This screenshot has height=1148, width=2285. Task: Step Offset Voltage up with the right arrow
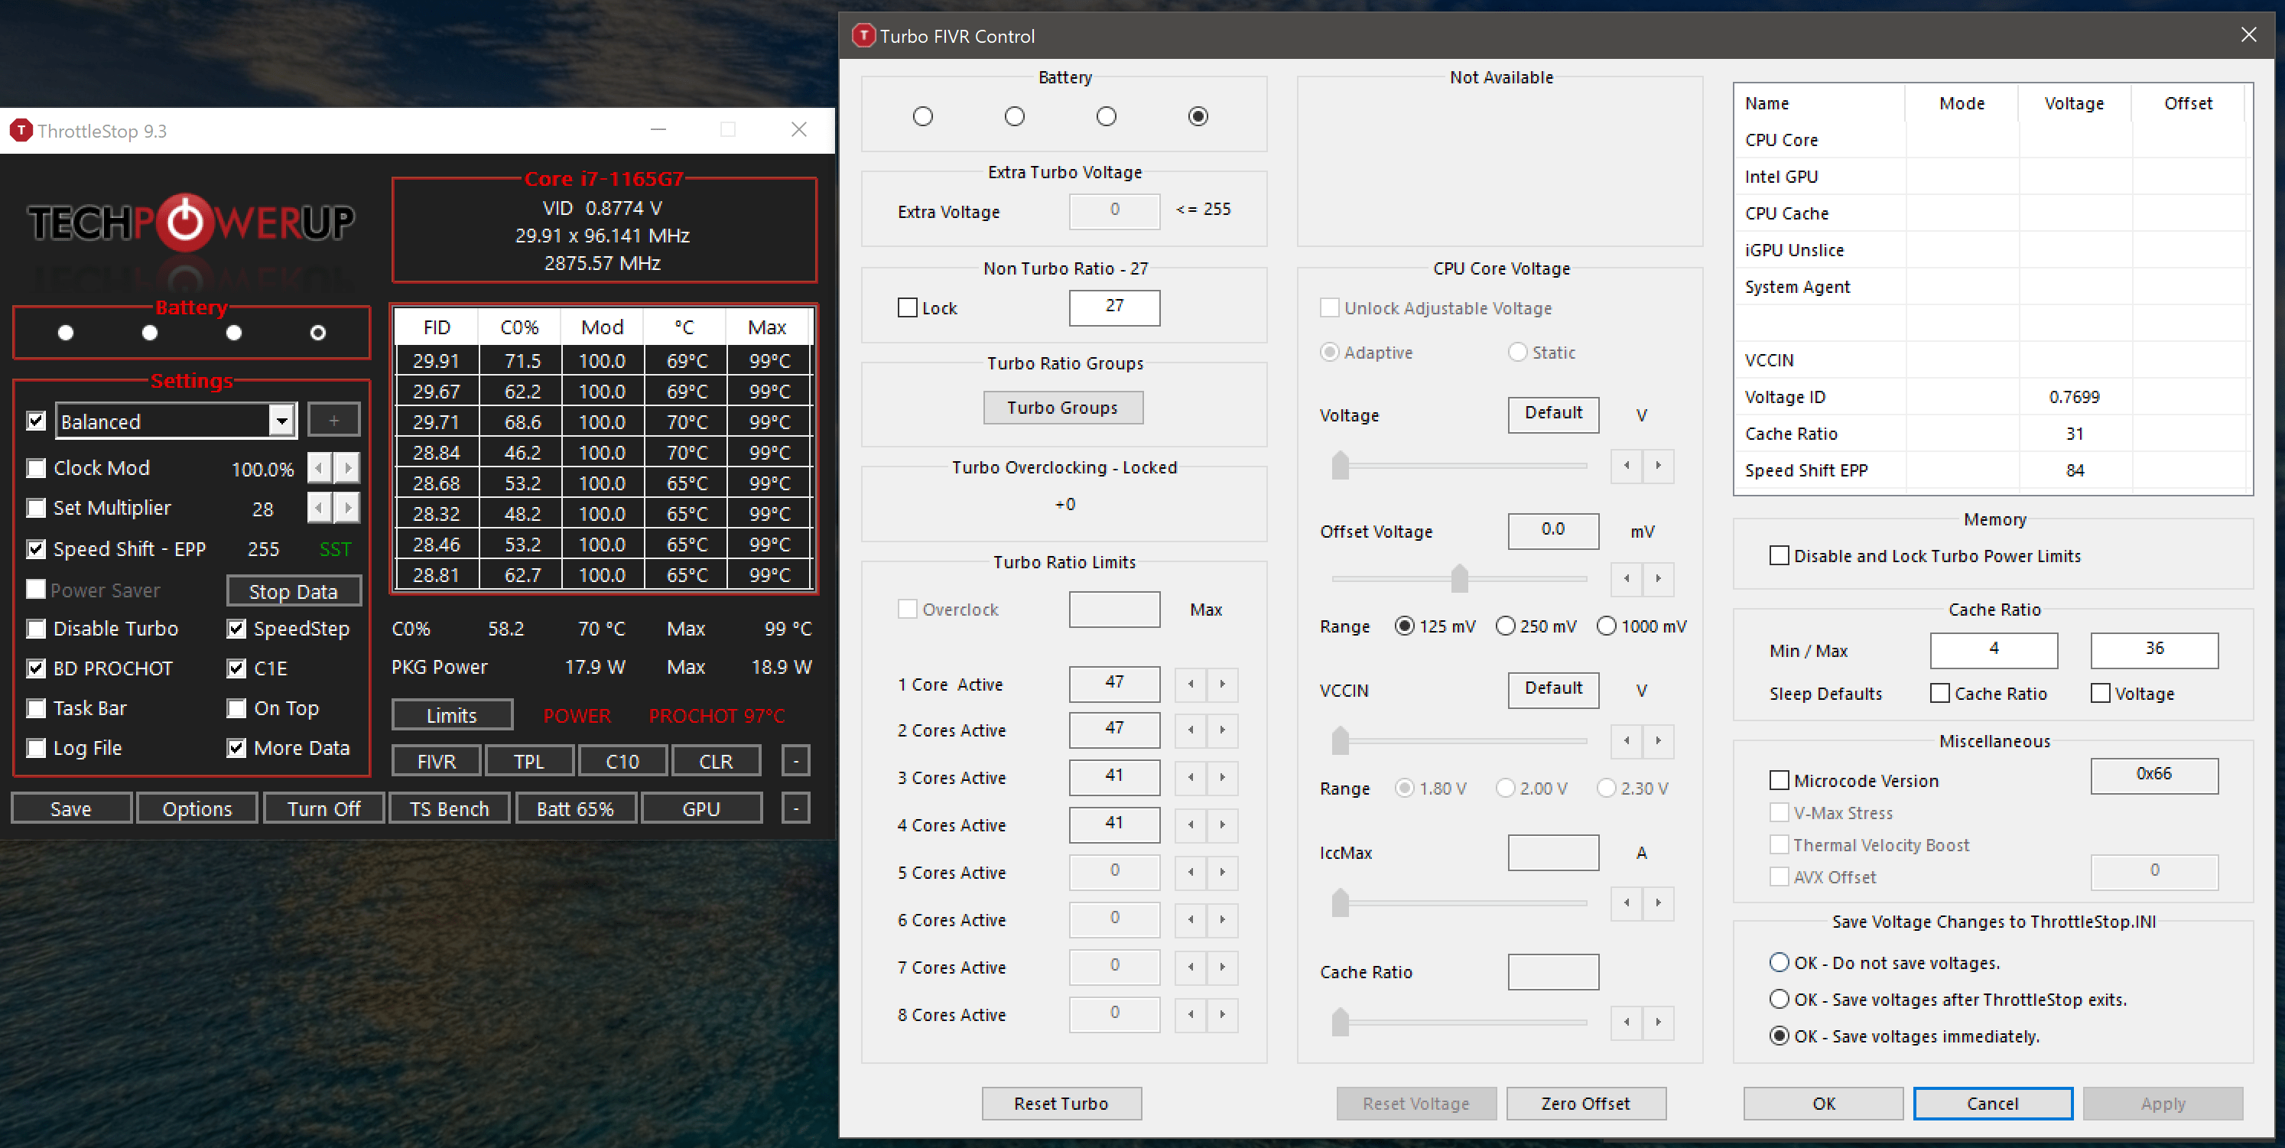coord(1659,579)
